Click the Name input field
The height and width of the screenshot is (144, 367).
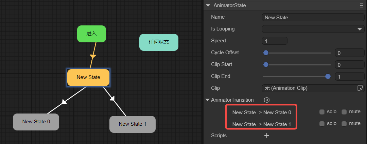click(x=313, y=18)
